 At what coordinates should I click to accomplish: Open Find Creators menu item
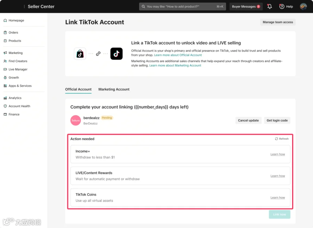(x=18, y=61)
